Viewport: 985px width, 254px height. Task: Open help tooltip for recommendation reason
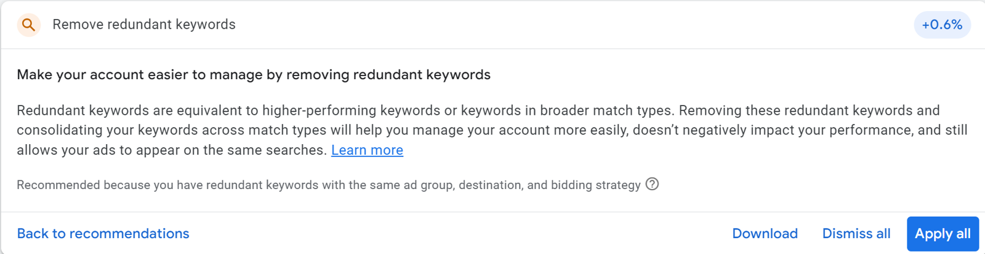[652, 184]
